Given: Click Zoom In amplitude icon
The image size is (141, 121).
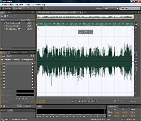Looking at the screenshot, I should pos(115,101).
